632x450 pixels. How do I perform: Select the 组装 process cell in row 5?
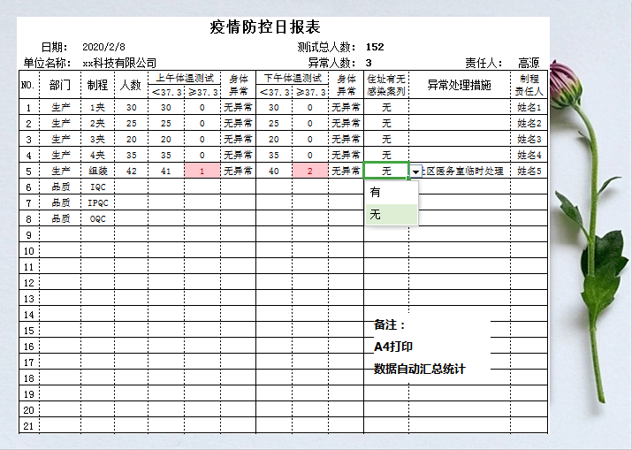97,172
